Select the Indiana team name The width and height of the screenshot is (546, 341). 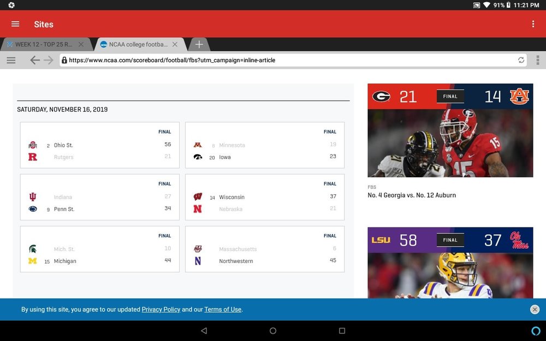pyautogui.click(x=63, y=197)
